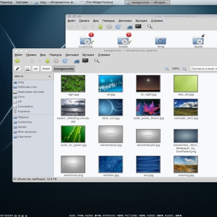Go up one folder in backgrounds window
217x217 pixels.
coord(48,61)
